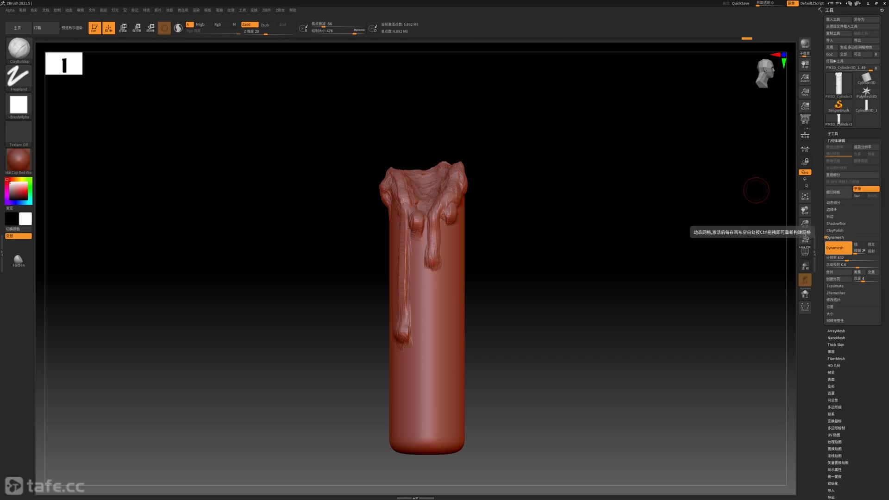Click the local symmetry icon
Viewport: 889px width, 500px height.
point(805,149)
